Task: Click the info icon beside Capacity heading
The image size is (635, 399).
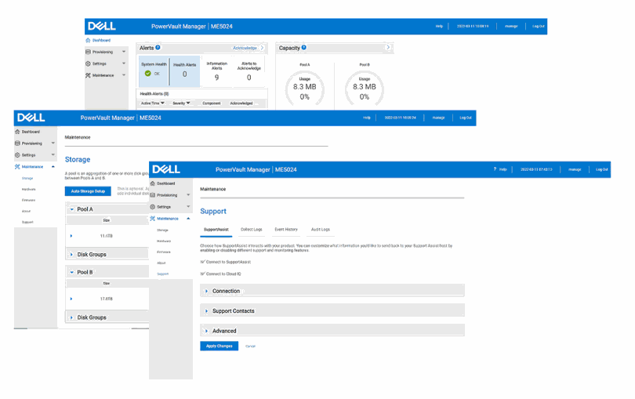Action: (303, 47)
